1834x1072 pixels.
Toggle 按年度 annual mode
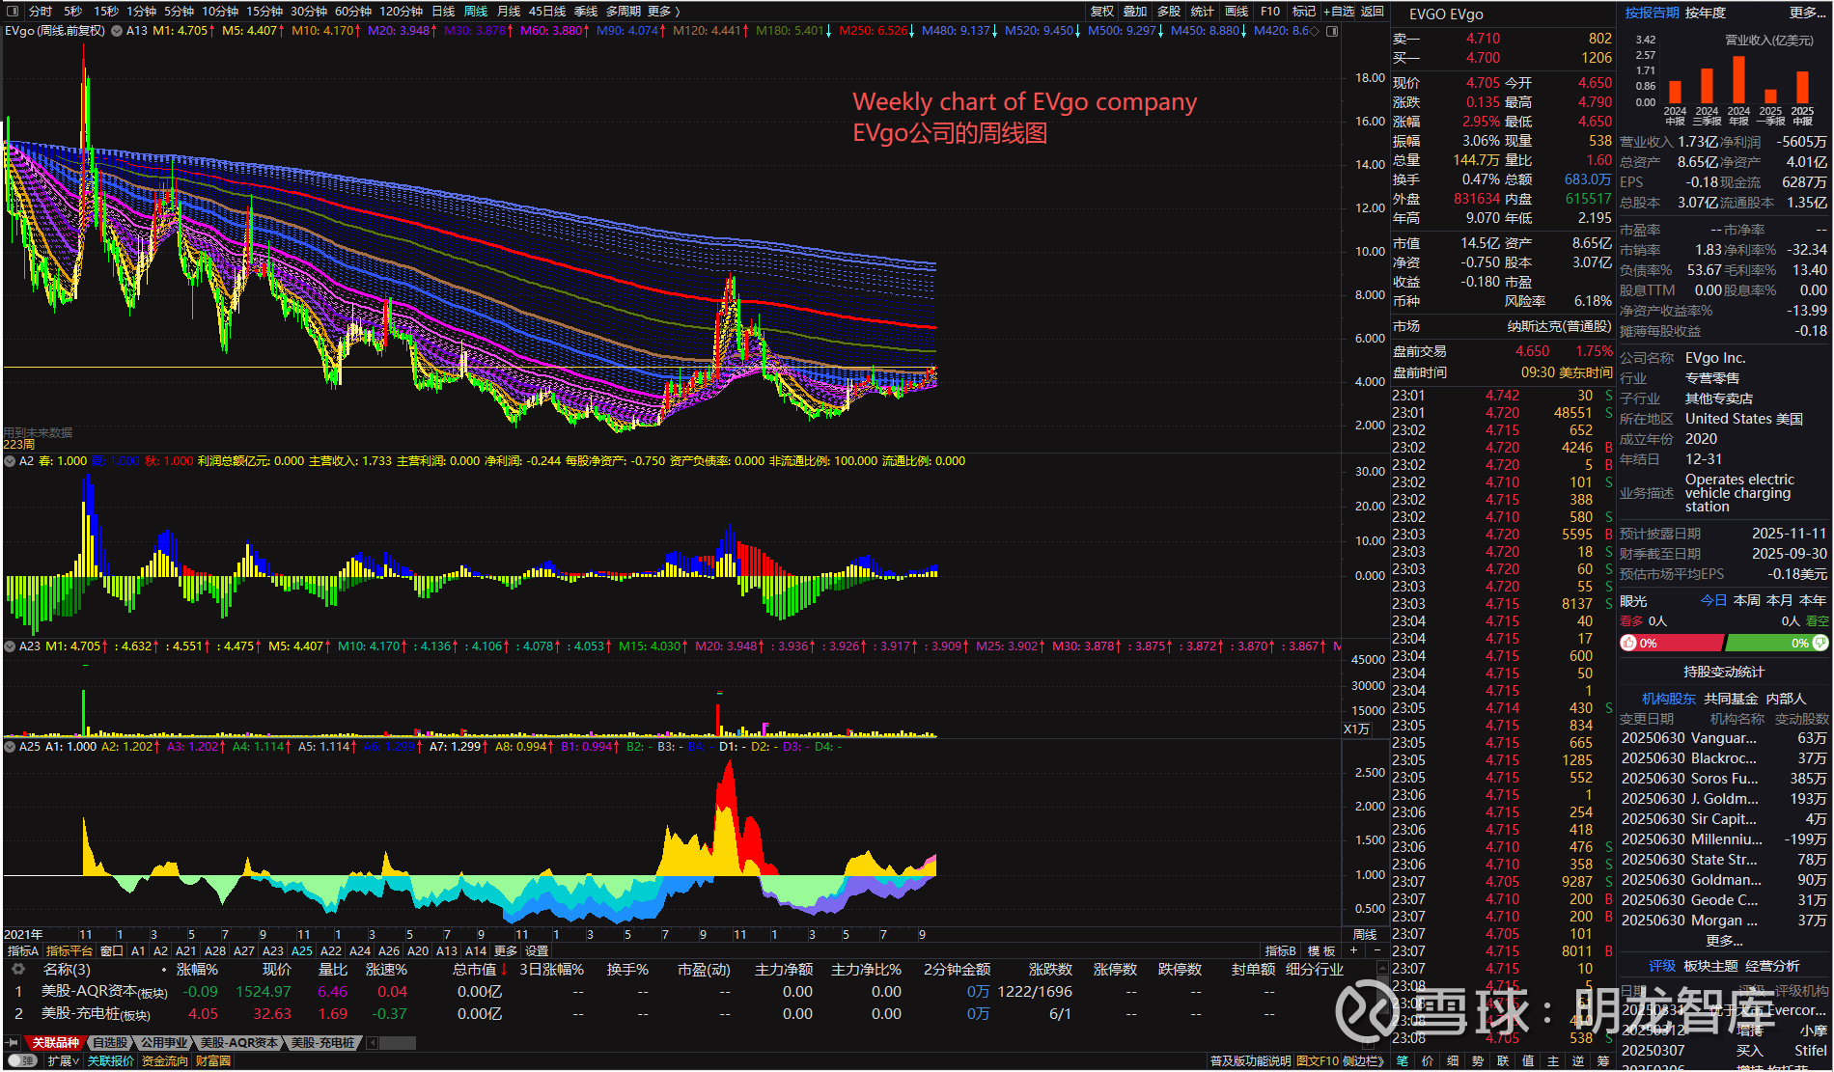tap(1706, 13)
